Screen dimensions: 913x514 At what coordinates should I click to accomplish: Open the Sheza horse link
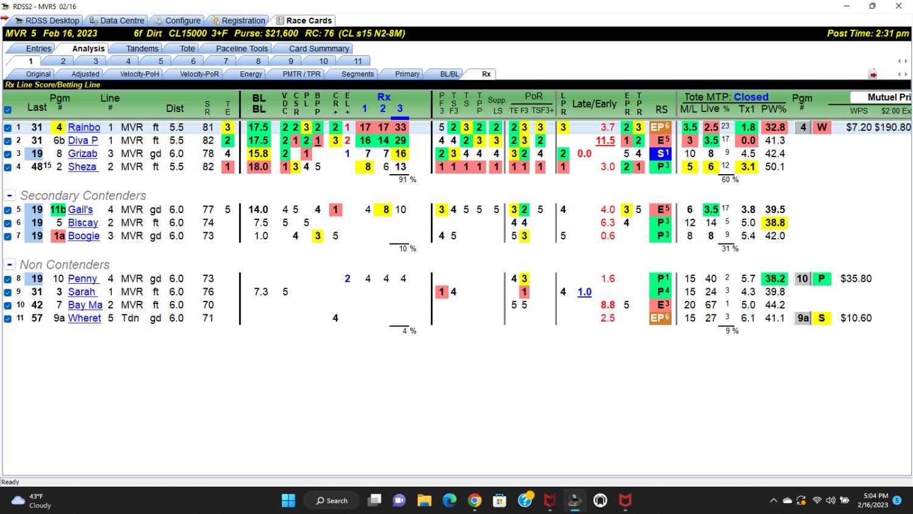pyautogui.click(x=82, y=167)
